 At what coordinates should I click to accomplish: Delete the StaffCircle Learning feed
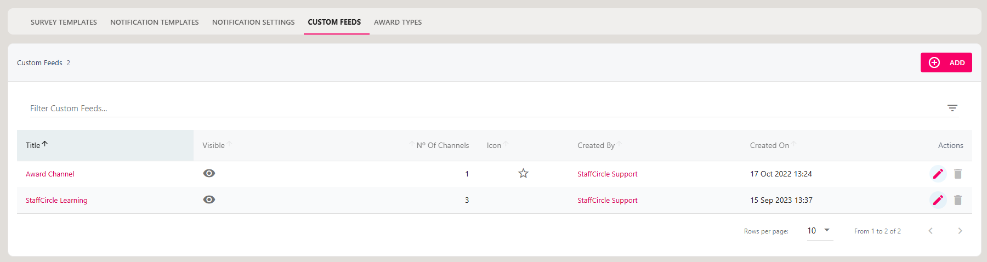coord(958,200)
